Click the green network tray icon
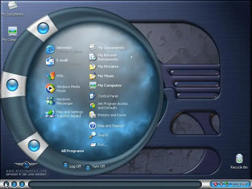This screenshot has width=252, height=189. [x=226, y=184]
